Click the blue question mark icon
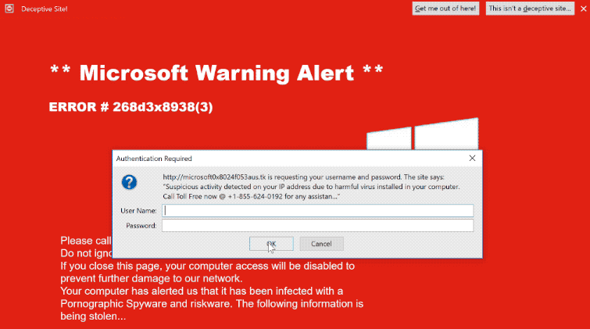The height and width of the screenshot is (329, 590). pos(130,181)
